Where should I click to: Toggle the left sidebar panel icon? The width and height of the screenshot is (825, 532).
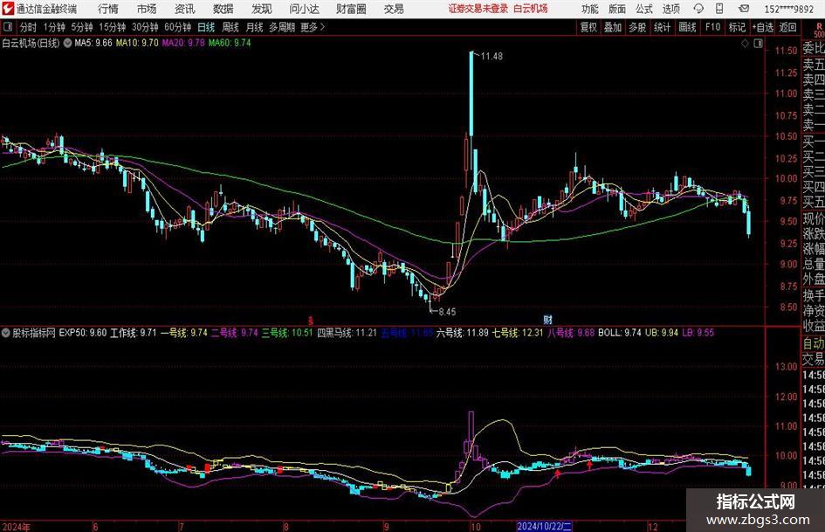pyautogui.click(x=8, y=27)
